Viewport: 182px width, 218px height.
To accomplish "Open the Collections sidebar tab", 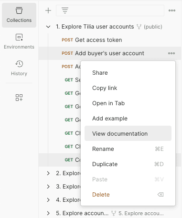I will tap(19, 15).
